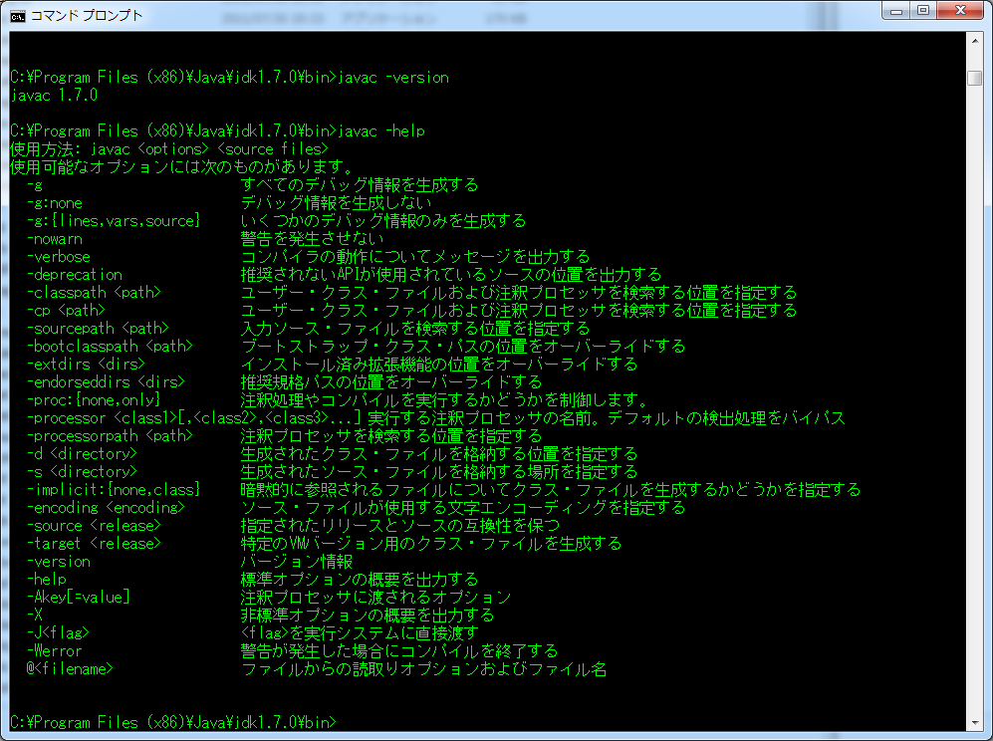Click the last prompt line at bottom
Viewport: 993px width, 741px height.
(x=173, y=722)
